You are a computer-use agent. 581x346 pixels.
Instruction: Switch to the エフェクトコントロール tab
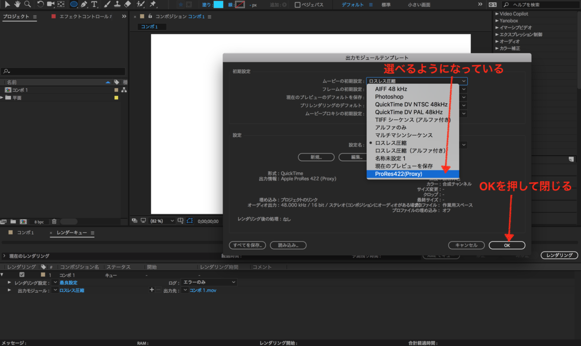85,16
